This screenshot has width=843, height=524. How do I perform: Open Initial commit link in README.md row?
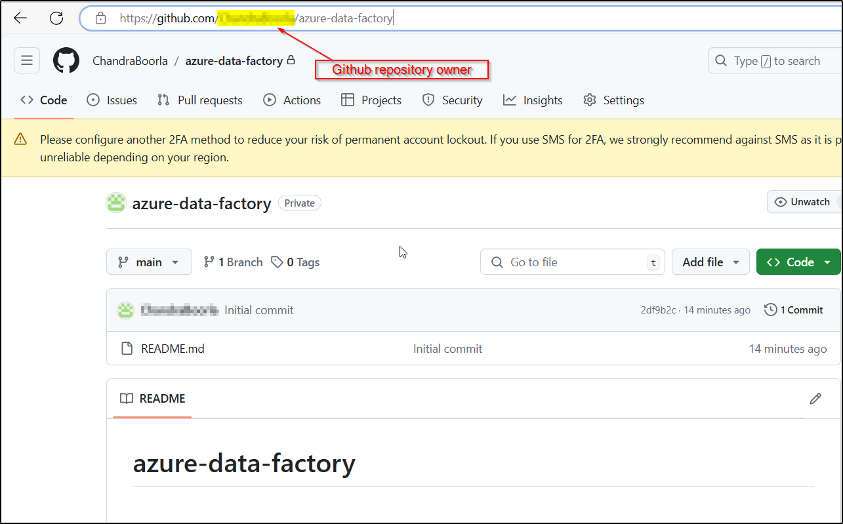(x=447, y=349)
